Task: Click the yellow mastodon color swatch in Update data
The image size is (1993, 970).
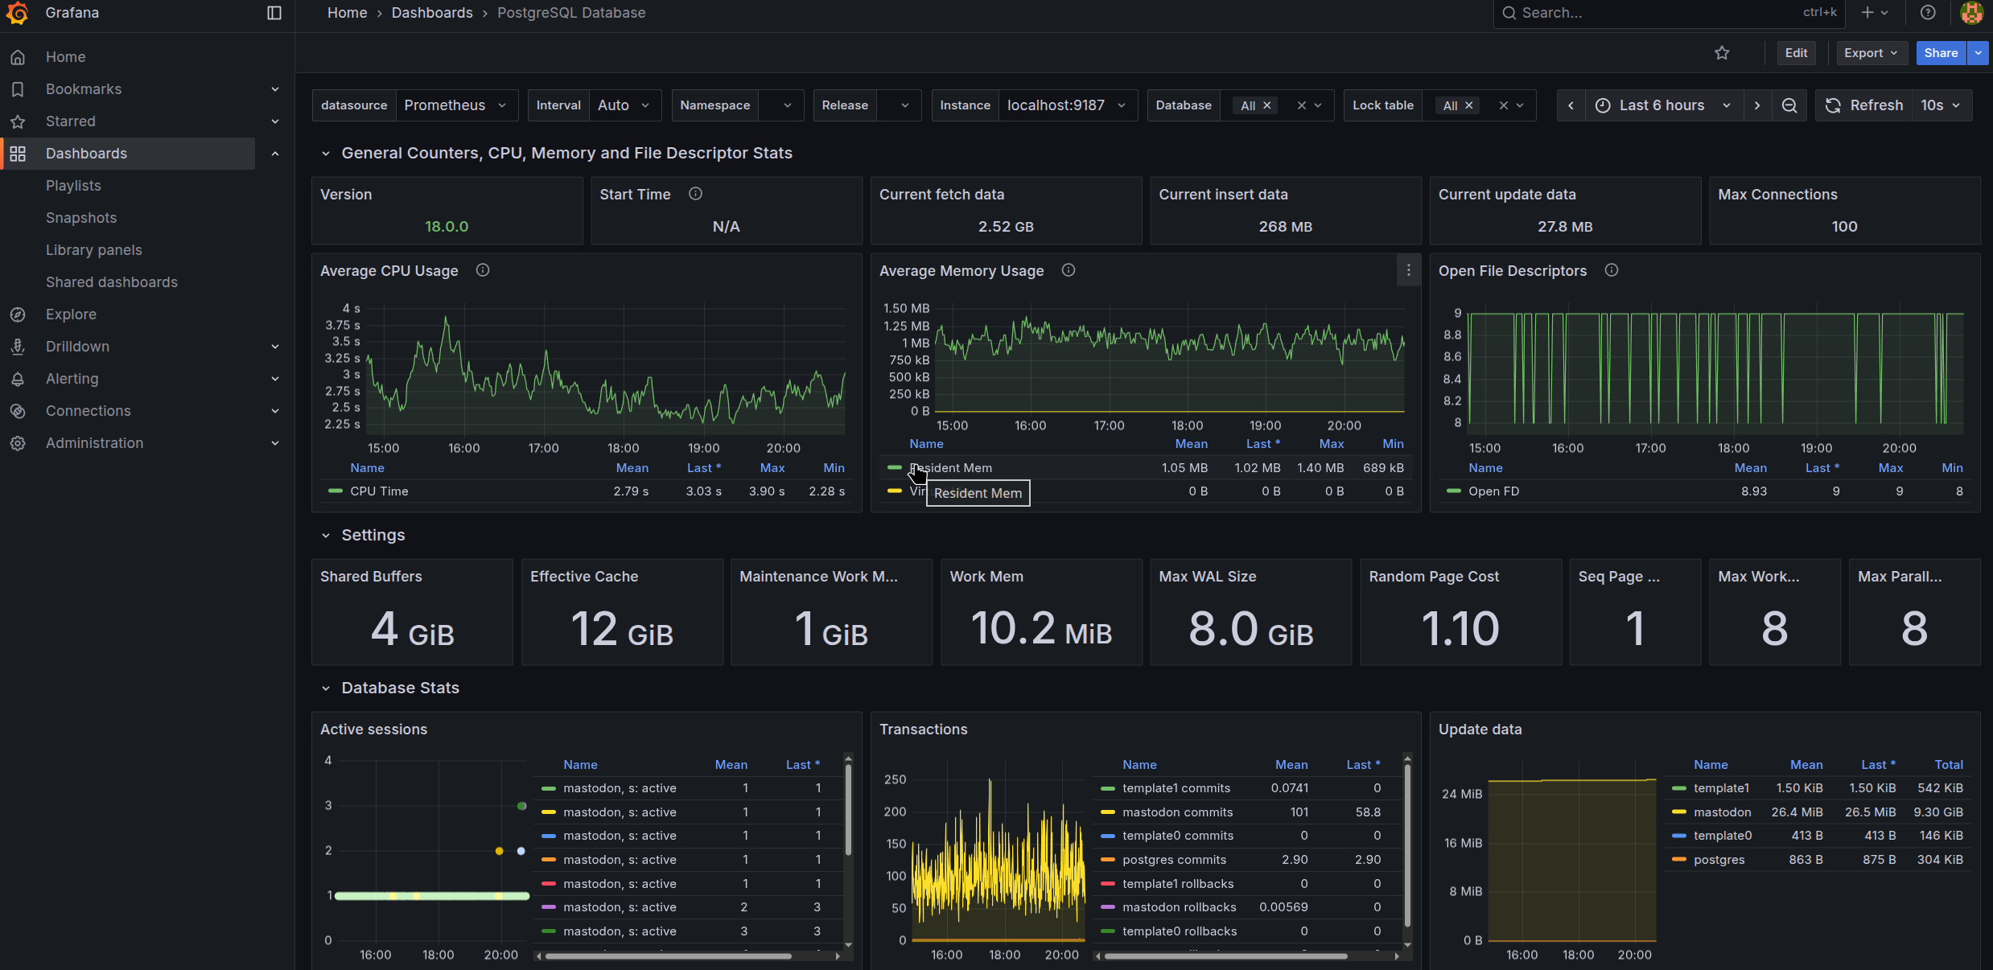Action: click(1678, 812)
